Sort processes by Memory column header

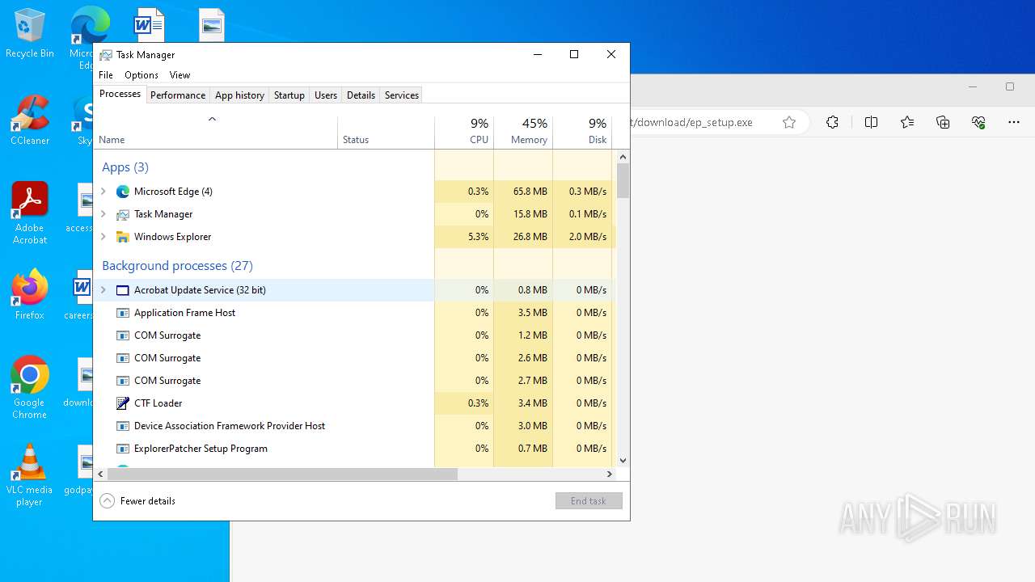click(x=523, y=133)
